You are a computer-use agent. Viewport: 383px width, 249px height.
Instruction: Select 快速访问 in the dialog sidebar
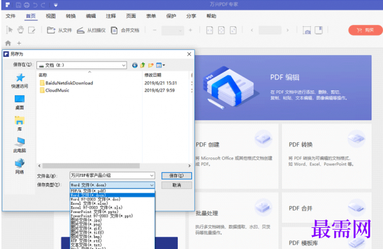pos(20,81)
